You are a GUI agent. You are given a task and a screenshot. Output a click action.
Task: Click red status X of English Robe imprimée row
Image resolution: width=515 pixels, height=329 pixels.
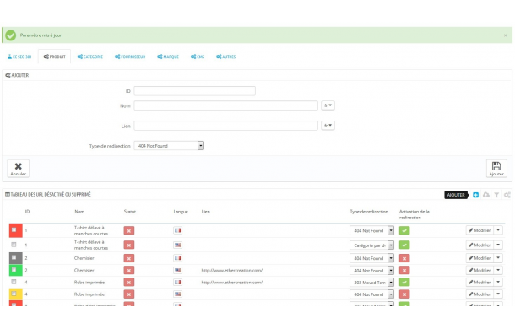[x=129, y=294]
